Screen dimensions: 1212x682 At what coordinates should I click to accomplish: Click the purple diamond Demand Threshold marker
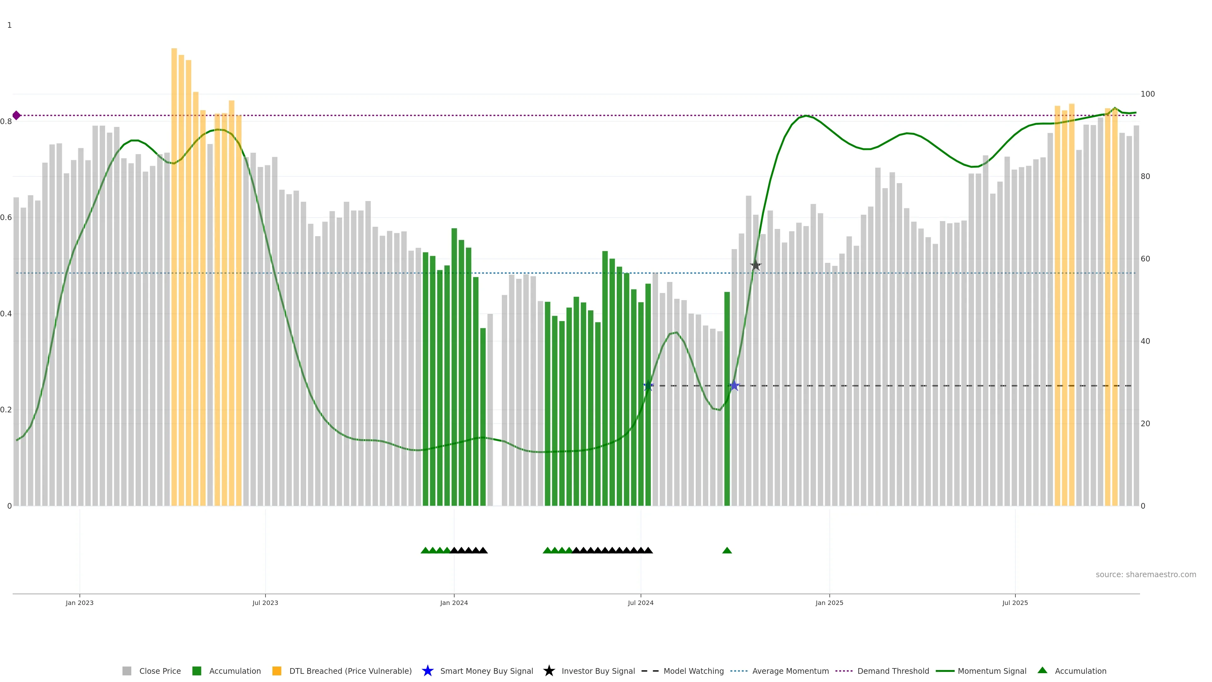click(x=16, y=115)
